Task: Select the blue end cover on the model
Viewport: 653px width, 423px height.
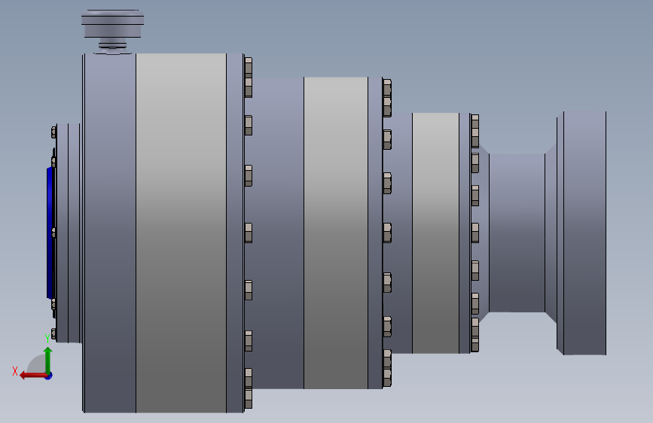Action: (x=50, y=233)
